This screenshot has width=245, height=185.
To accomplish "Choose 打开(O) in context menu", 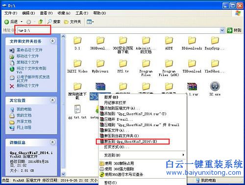I will (143, 97).
